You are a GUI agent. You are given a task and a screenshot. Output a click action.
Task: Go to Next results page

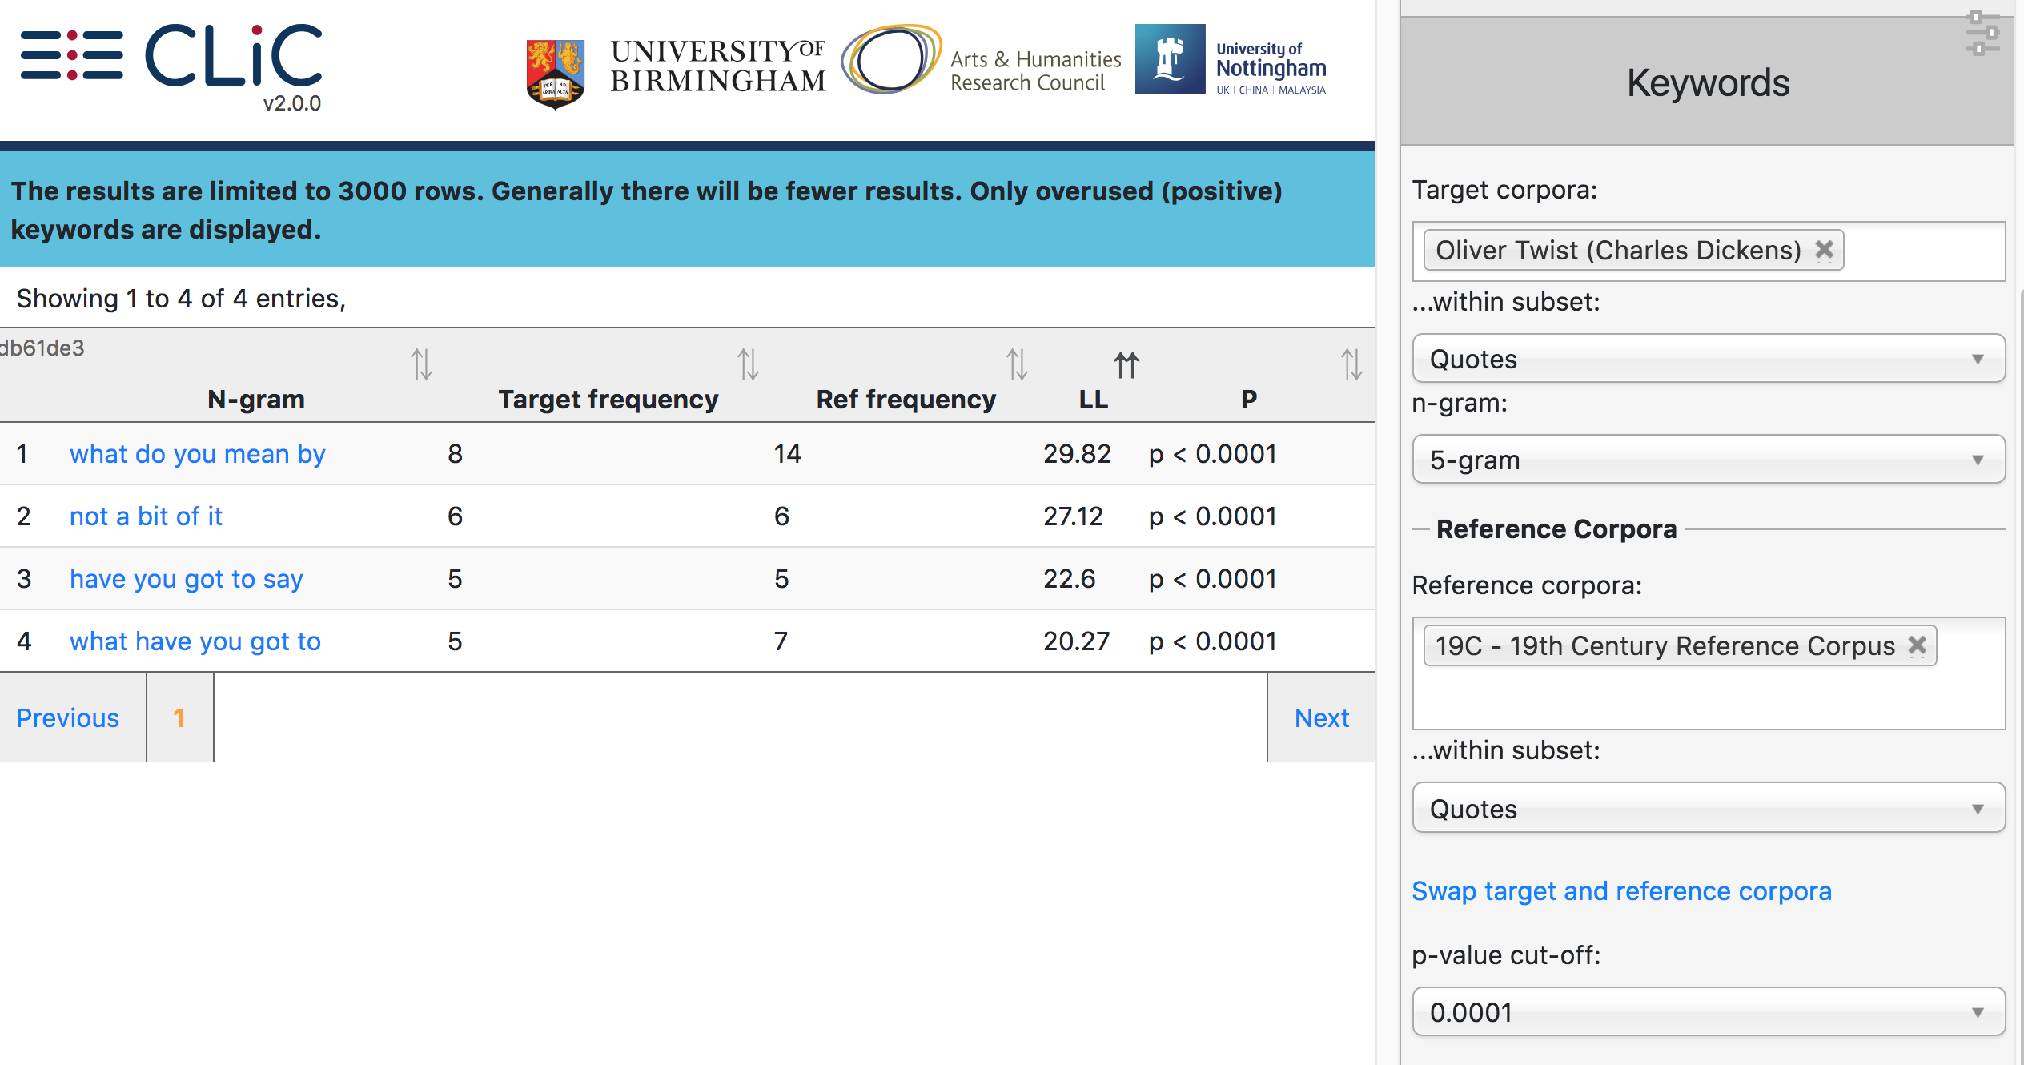coord(1322,717)
